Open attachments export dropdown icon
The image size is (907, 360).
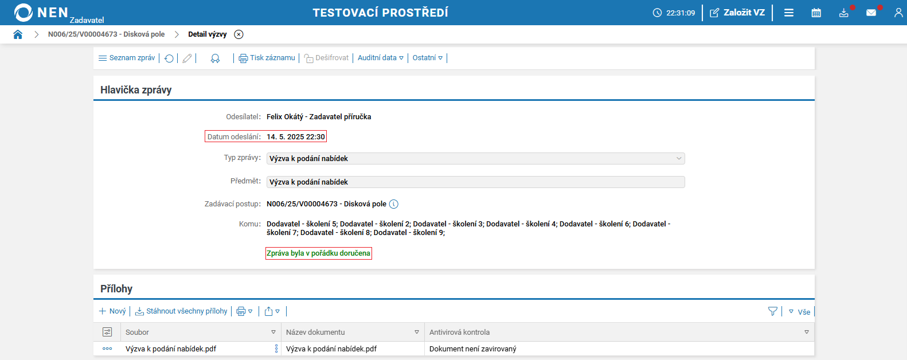point(272,311)
